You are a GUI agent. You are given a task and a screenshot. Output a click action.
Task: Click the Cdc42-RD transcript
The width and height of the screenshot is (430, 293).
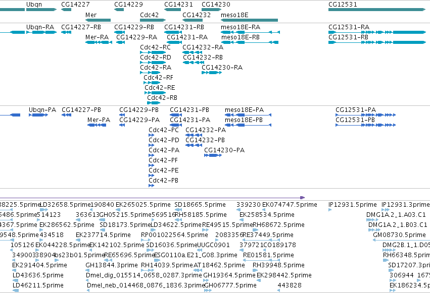153,63
